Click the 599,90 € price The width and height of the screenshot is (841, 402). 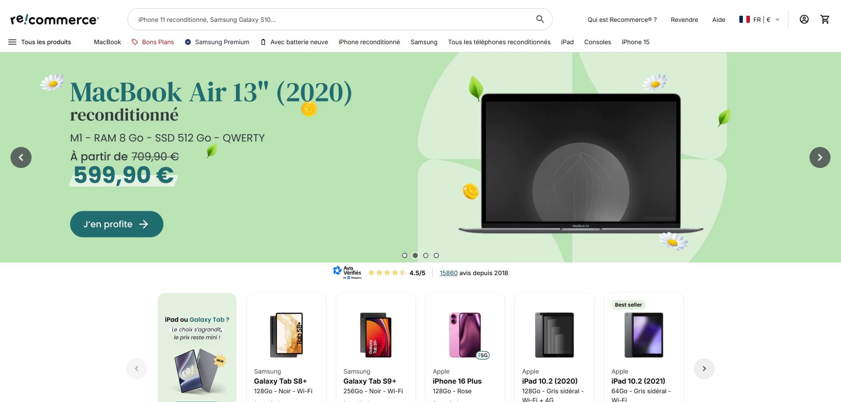point(124,175)
